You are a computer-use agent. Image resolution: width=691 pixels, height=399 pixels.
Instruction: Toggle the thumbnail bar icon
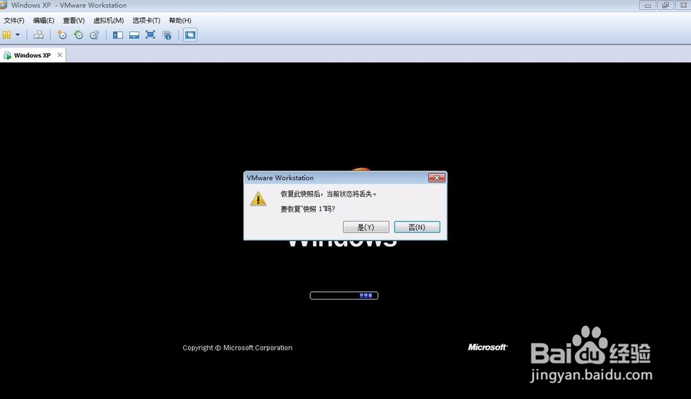pyautogui.click(x=134, y=35)
